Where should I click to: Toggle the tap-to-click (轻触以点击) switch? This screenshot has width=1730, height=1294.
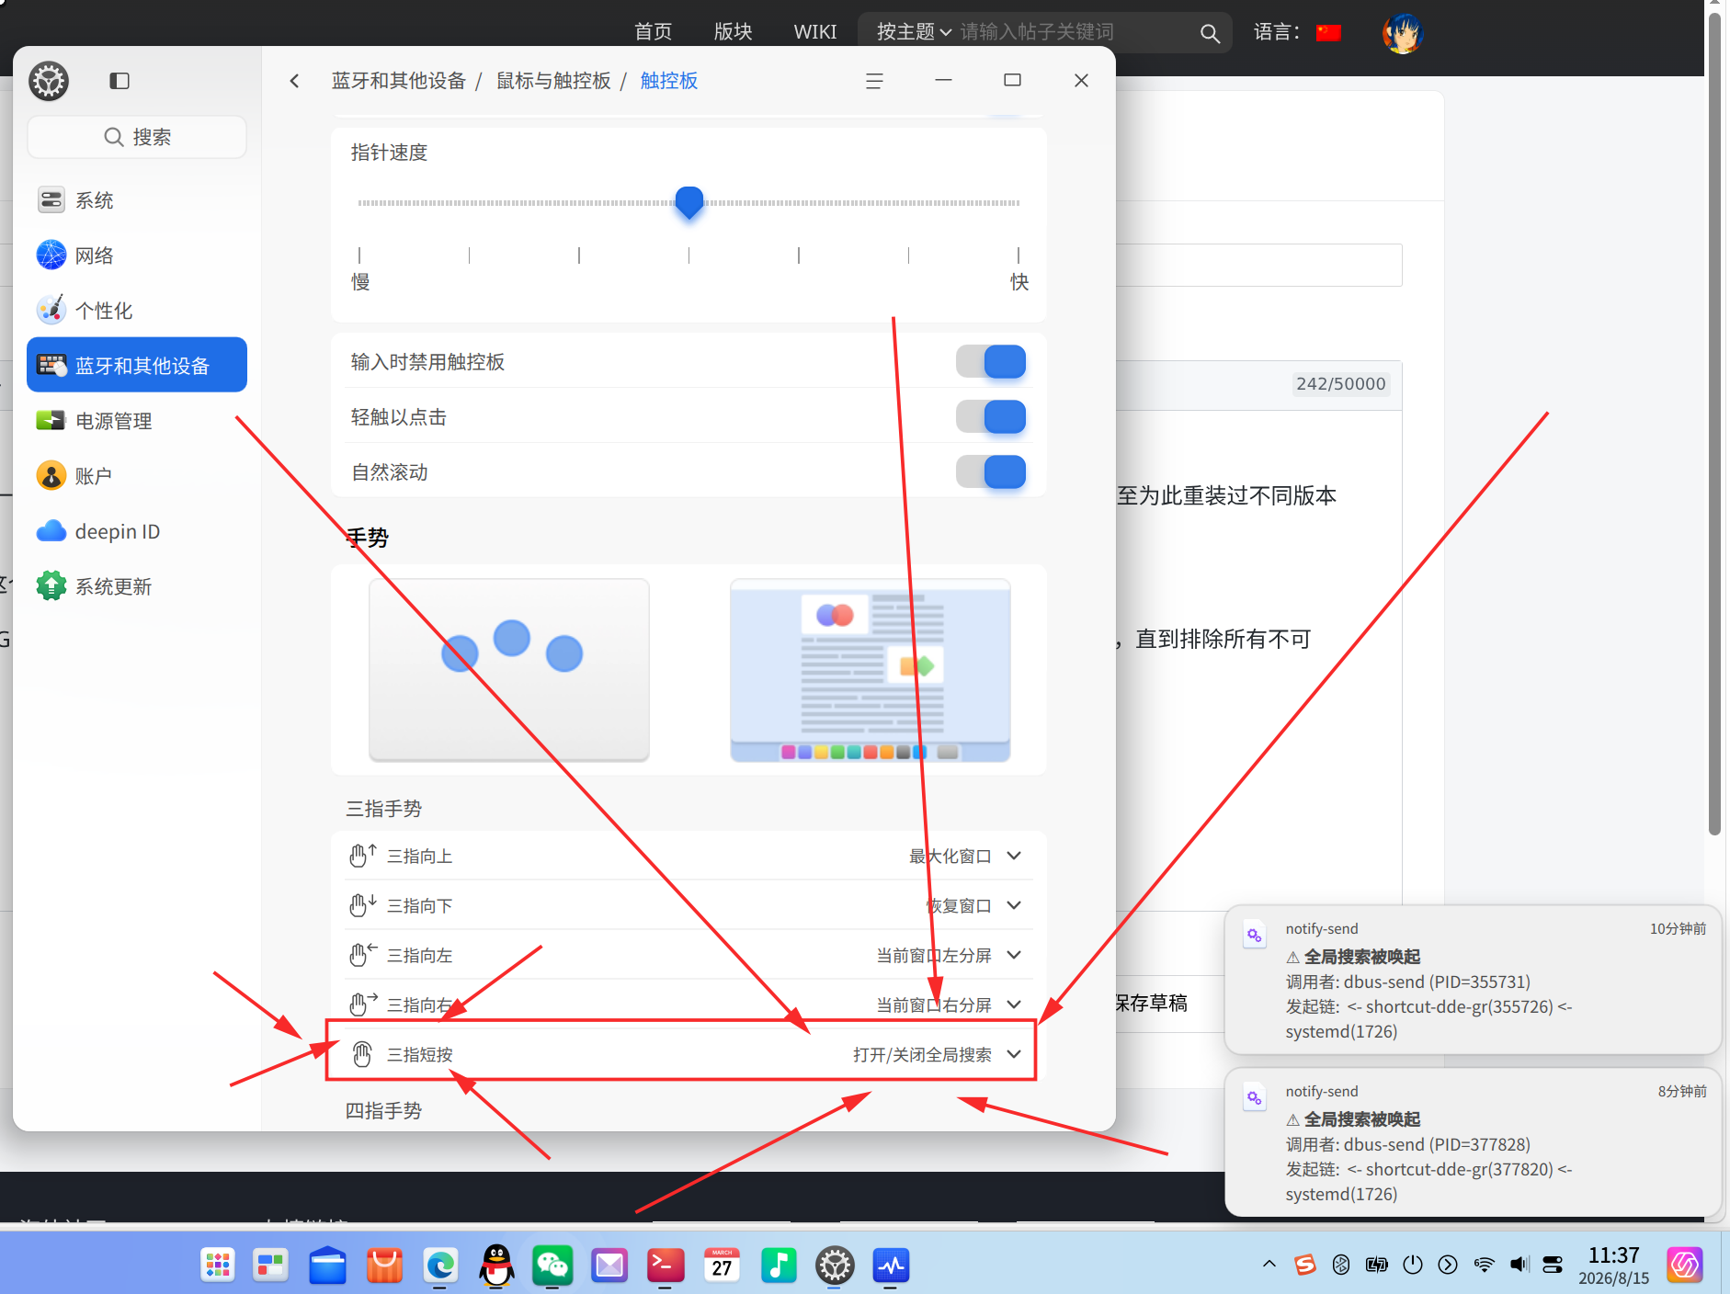[x=991, y=416]
